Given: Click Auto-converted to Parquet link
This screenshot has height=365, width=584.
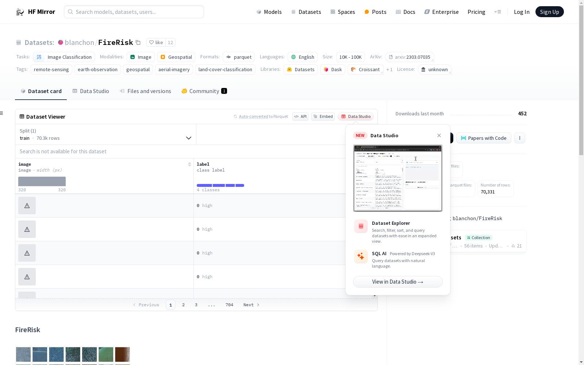Looking at the screenshot, I should pos(263,116).
